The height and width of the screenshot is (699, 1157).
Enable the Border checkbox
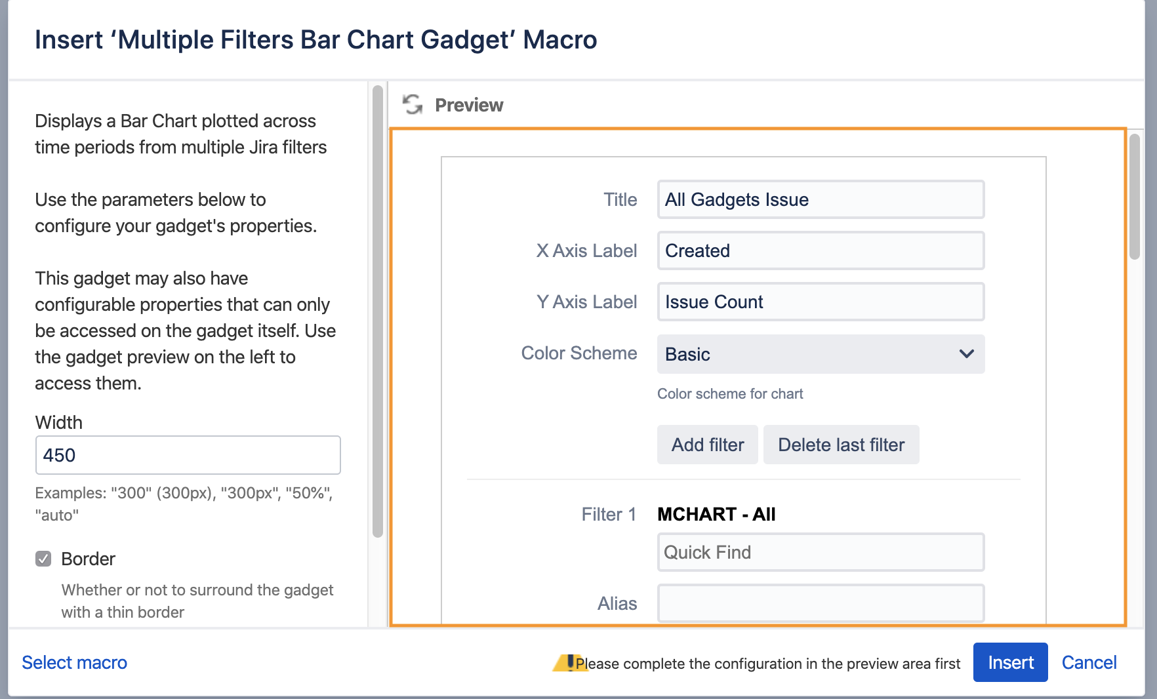[x=43, y=559]
